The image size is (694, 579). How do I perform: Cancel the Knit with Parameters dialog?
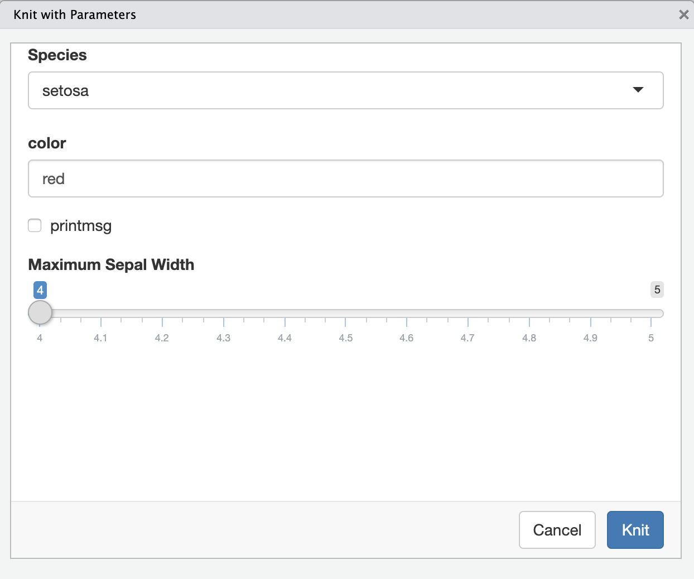click(x=557, y=530)
